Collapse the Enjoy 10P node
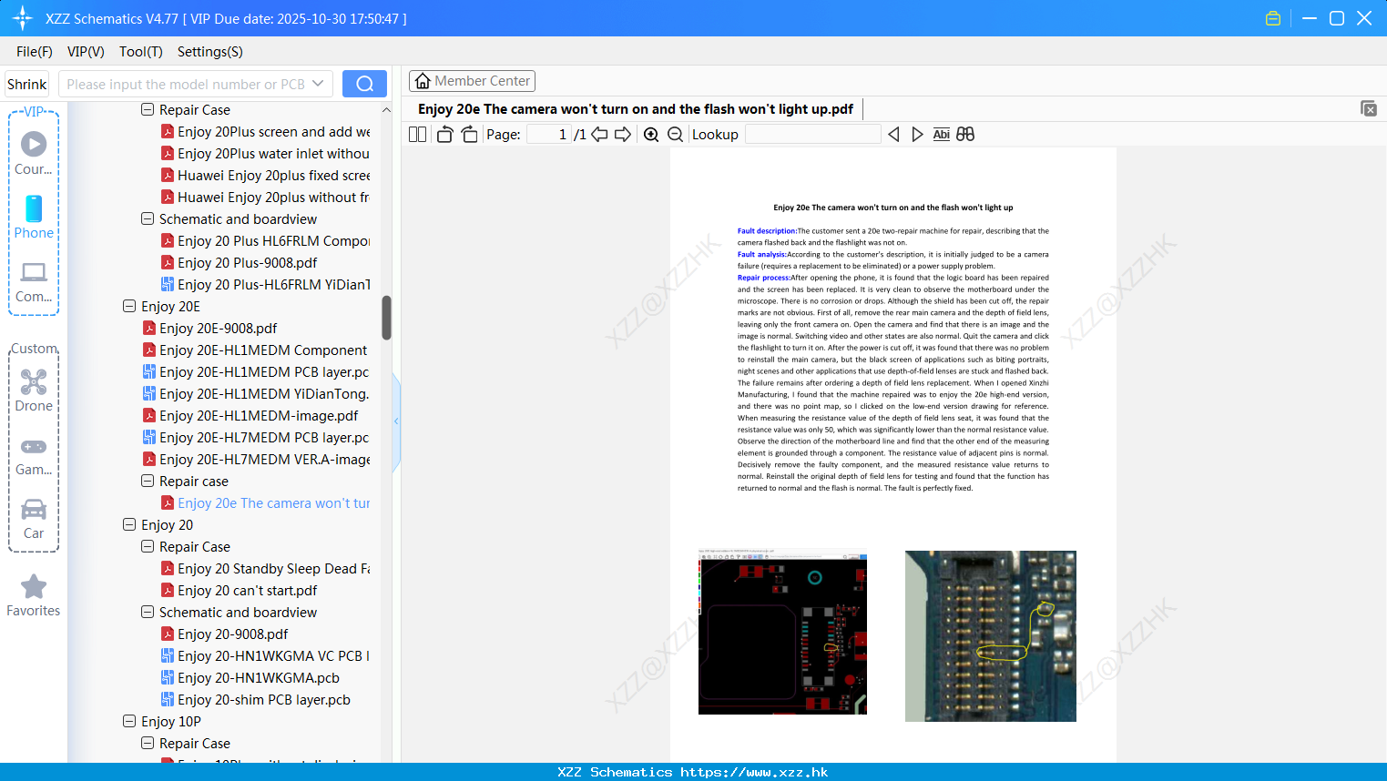 coord(129,722)
